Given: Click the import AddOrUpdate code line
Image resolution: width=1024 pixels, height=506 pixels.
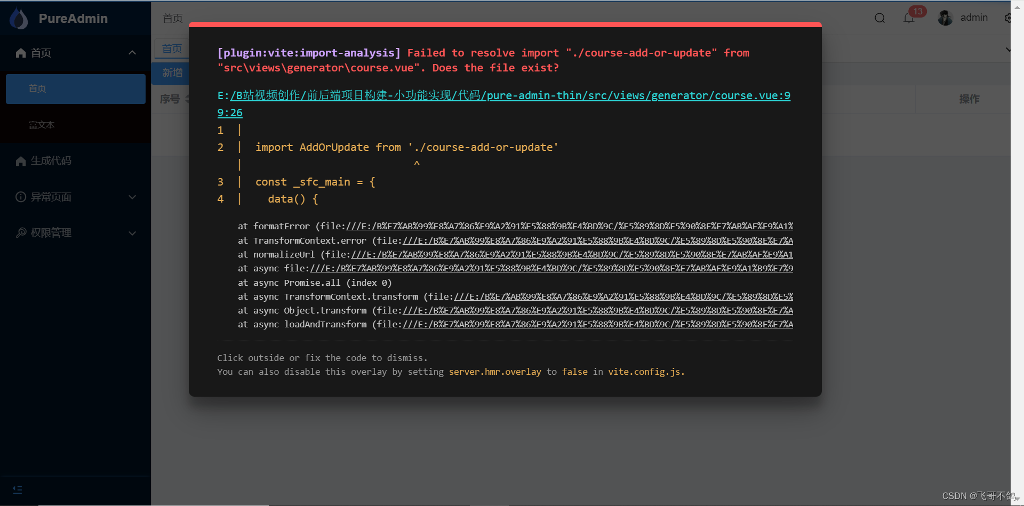Looking at the screenshot, I should pyautogui.click(x=406, y=148).
